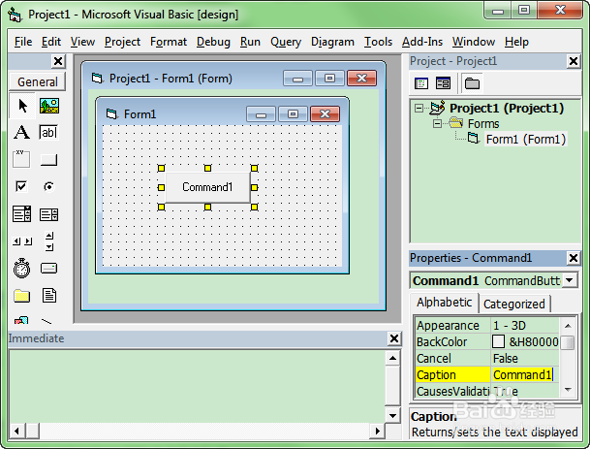Open the Format menu
This screenshot has width=590, height=449.
coord(169,42)
